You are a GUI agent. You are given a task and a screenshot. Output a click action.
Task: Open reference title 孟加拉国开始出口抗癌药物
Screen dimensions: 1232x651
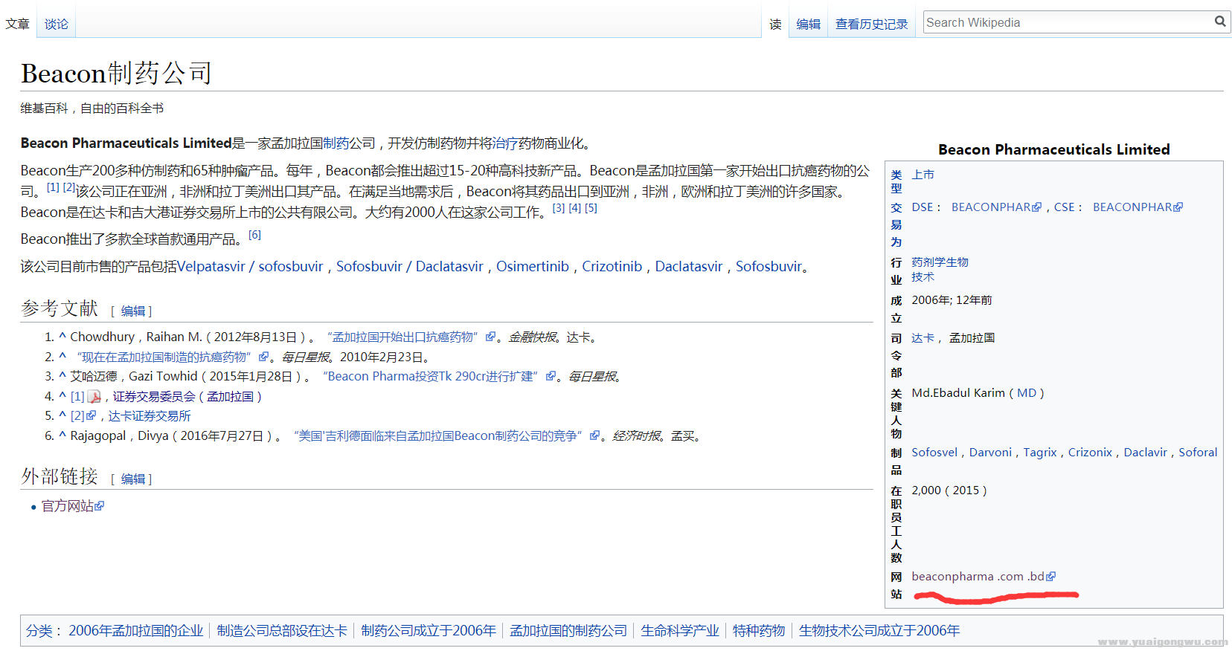tap(402, 337)
